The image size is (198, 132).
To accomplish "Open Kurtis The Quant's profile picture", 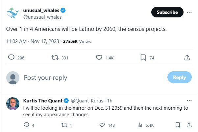I will 13,104.
